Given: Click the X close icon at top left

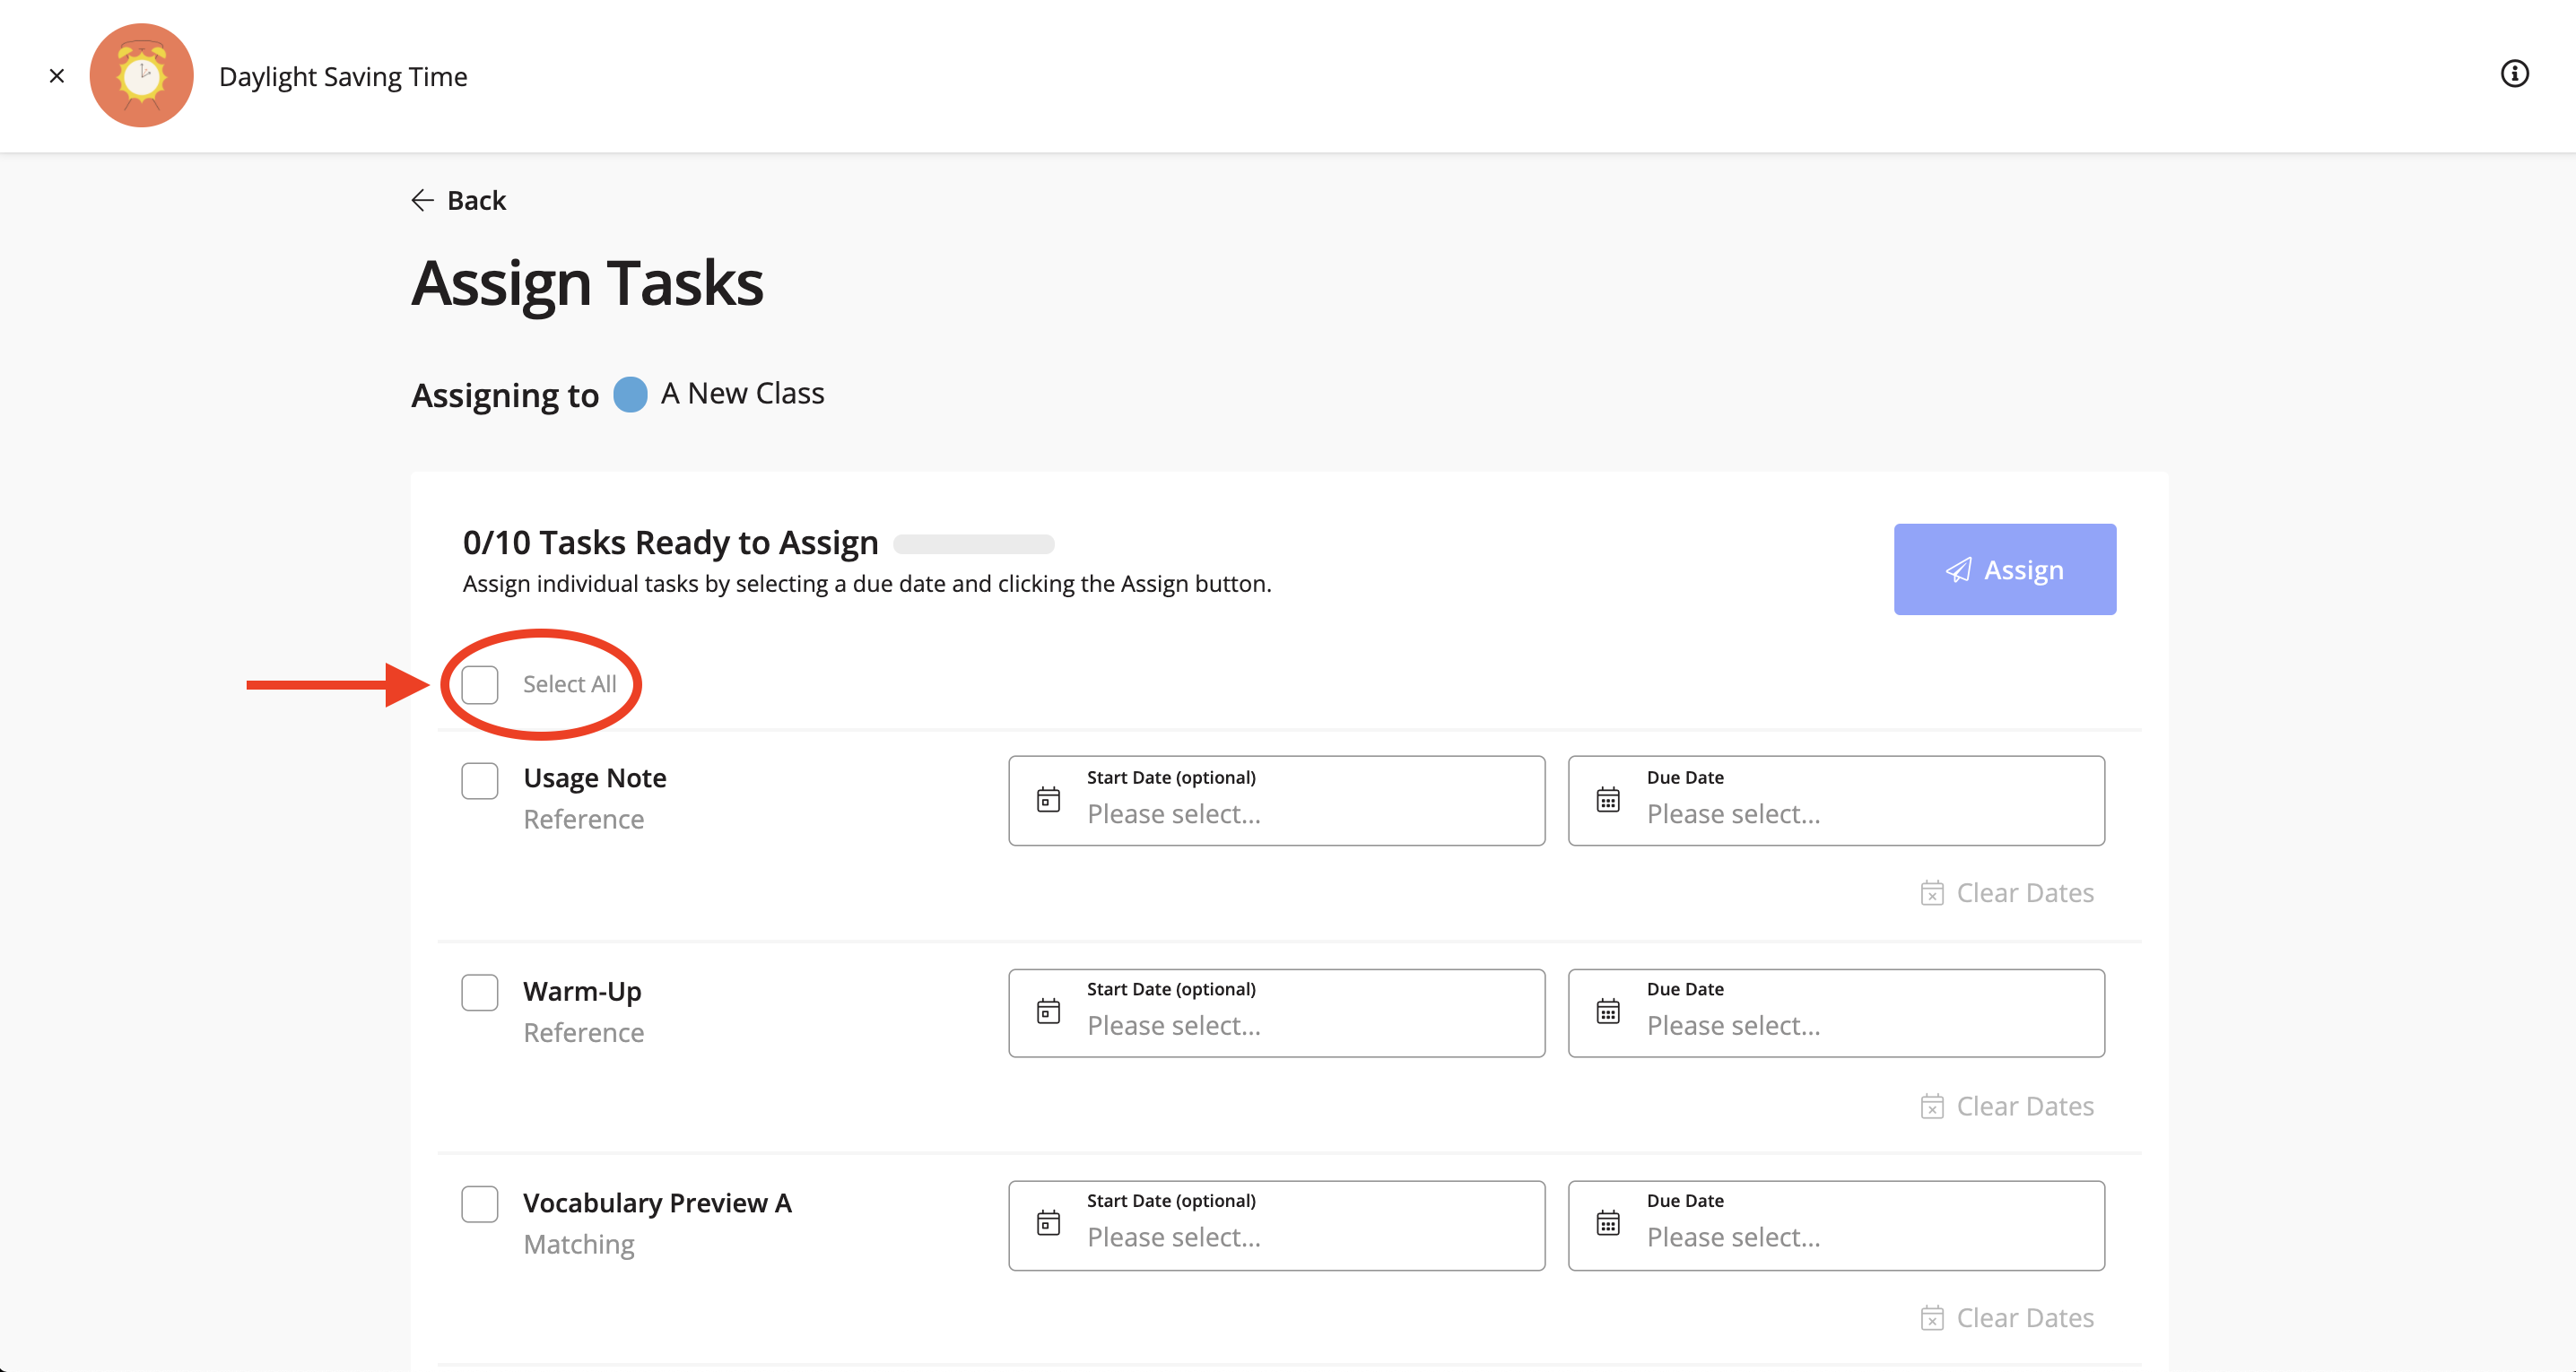Looking at the screenshot, I should [x=57, y=76].
